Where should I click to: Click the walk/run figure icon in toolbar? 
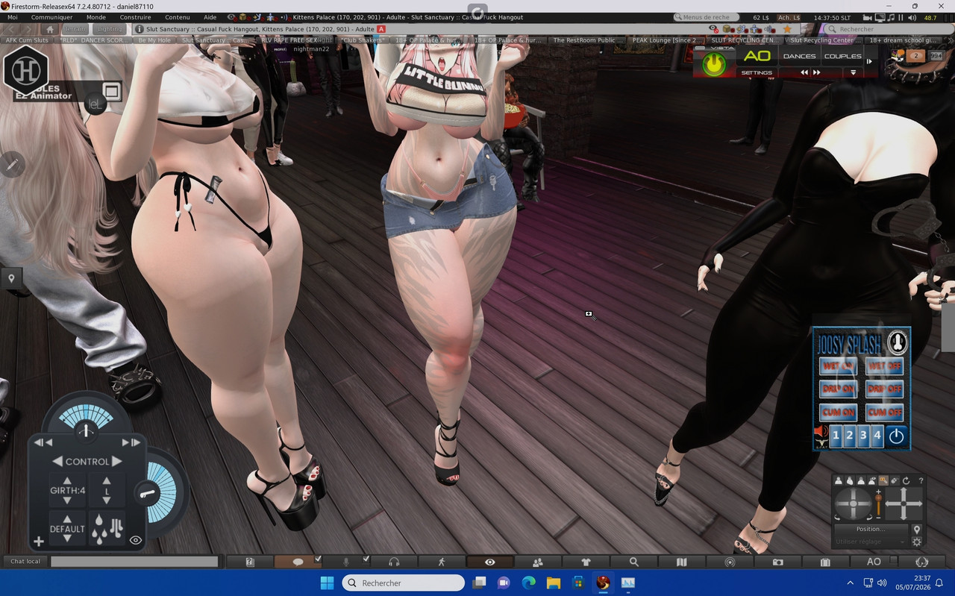pos(442,562)
